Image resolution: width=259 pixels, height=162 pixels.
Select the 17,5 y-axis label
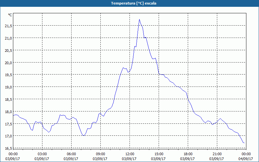(8, 124)
